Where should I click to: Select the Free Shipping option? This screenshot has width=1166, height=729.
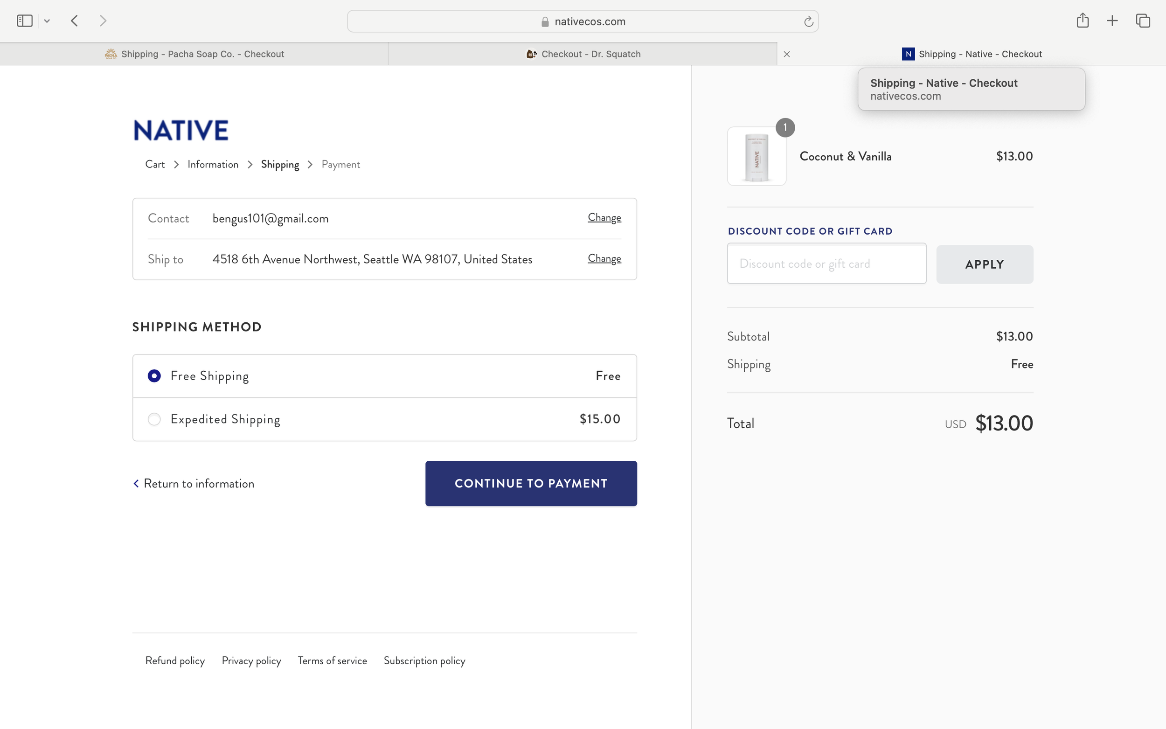210,375
